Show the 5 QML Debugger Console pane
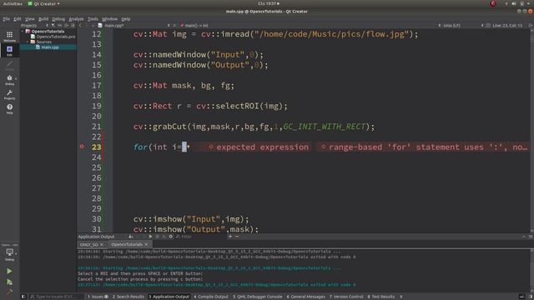This screenshot has width=534, height=300. [258, 297]
